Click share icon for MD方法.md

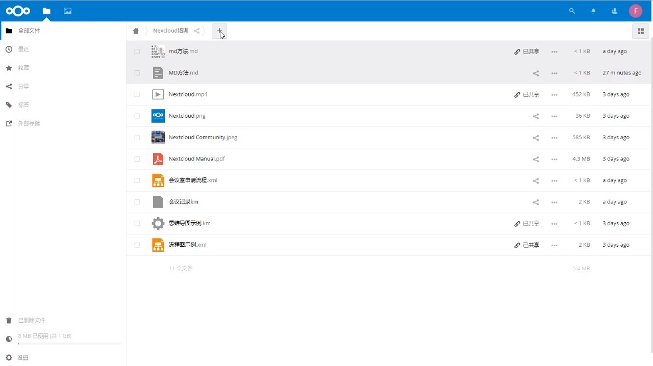coord(536,73)
